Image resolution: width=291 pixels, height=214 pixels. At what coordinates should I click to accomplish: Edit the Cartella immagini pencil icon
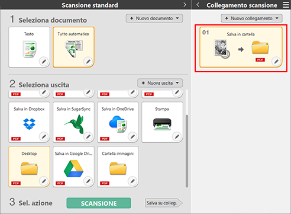coord(132,181)
